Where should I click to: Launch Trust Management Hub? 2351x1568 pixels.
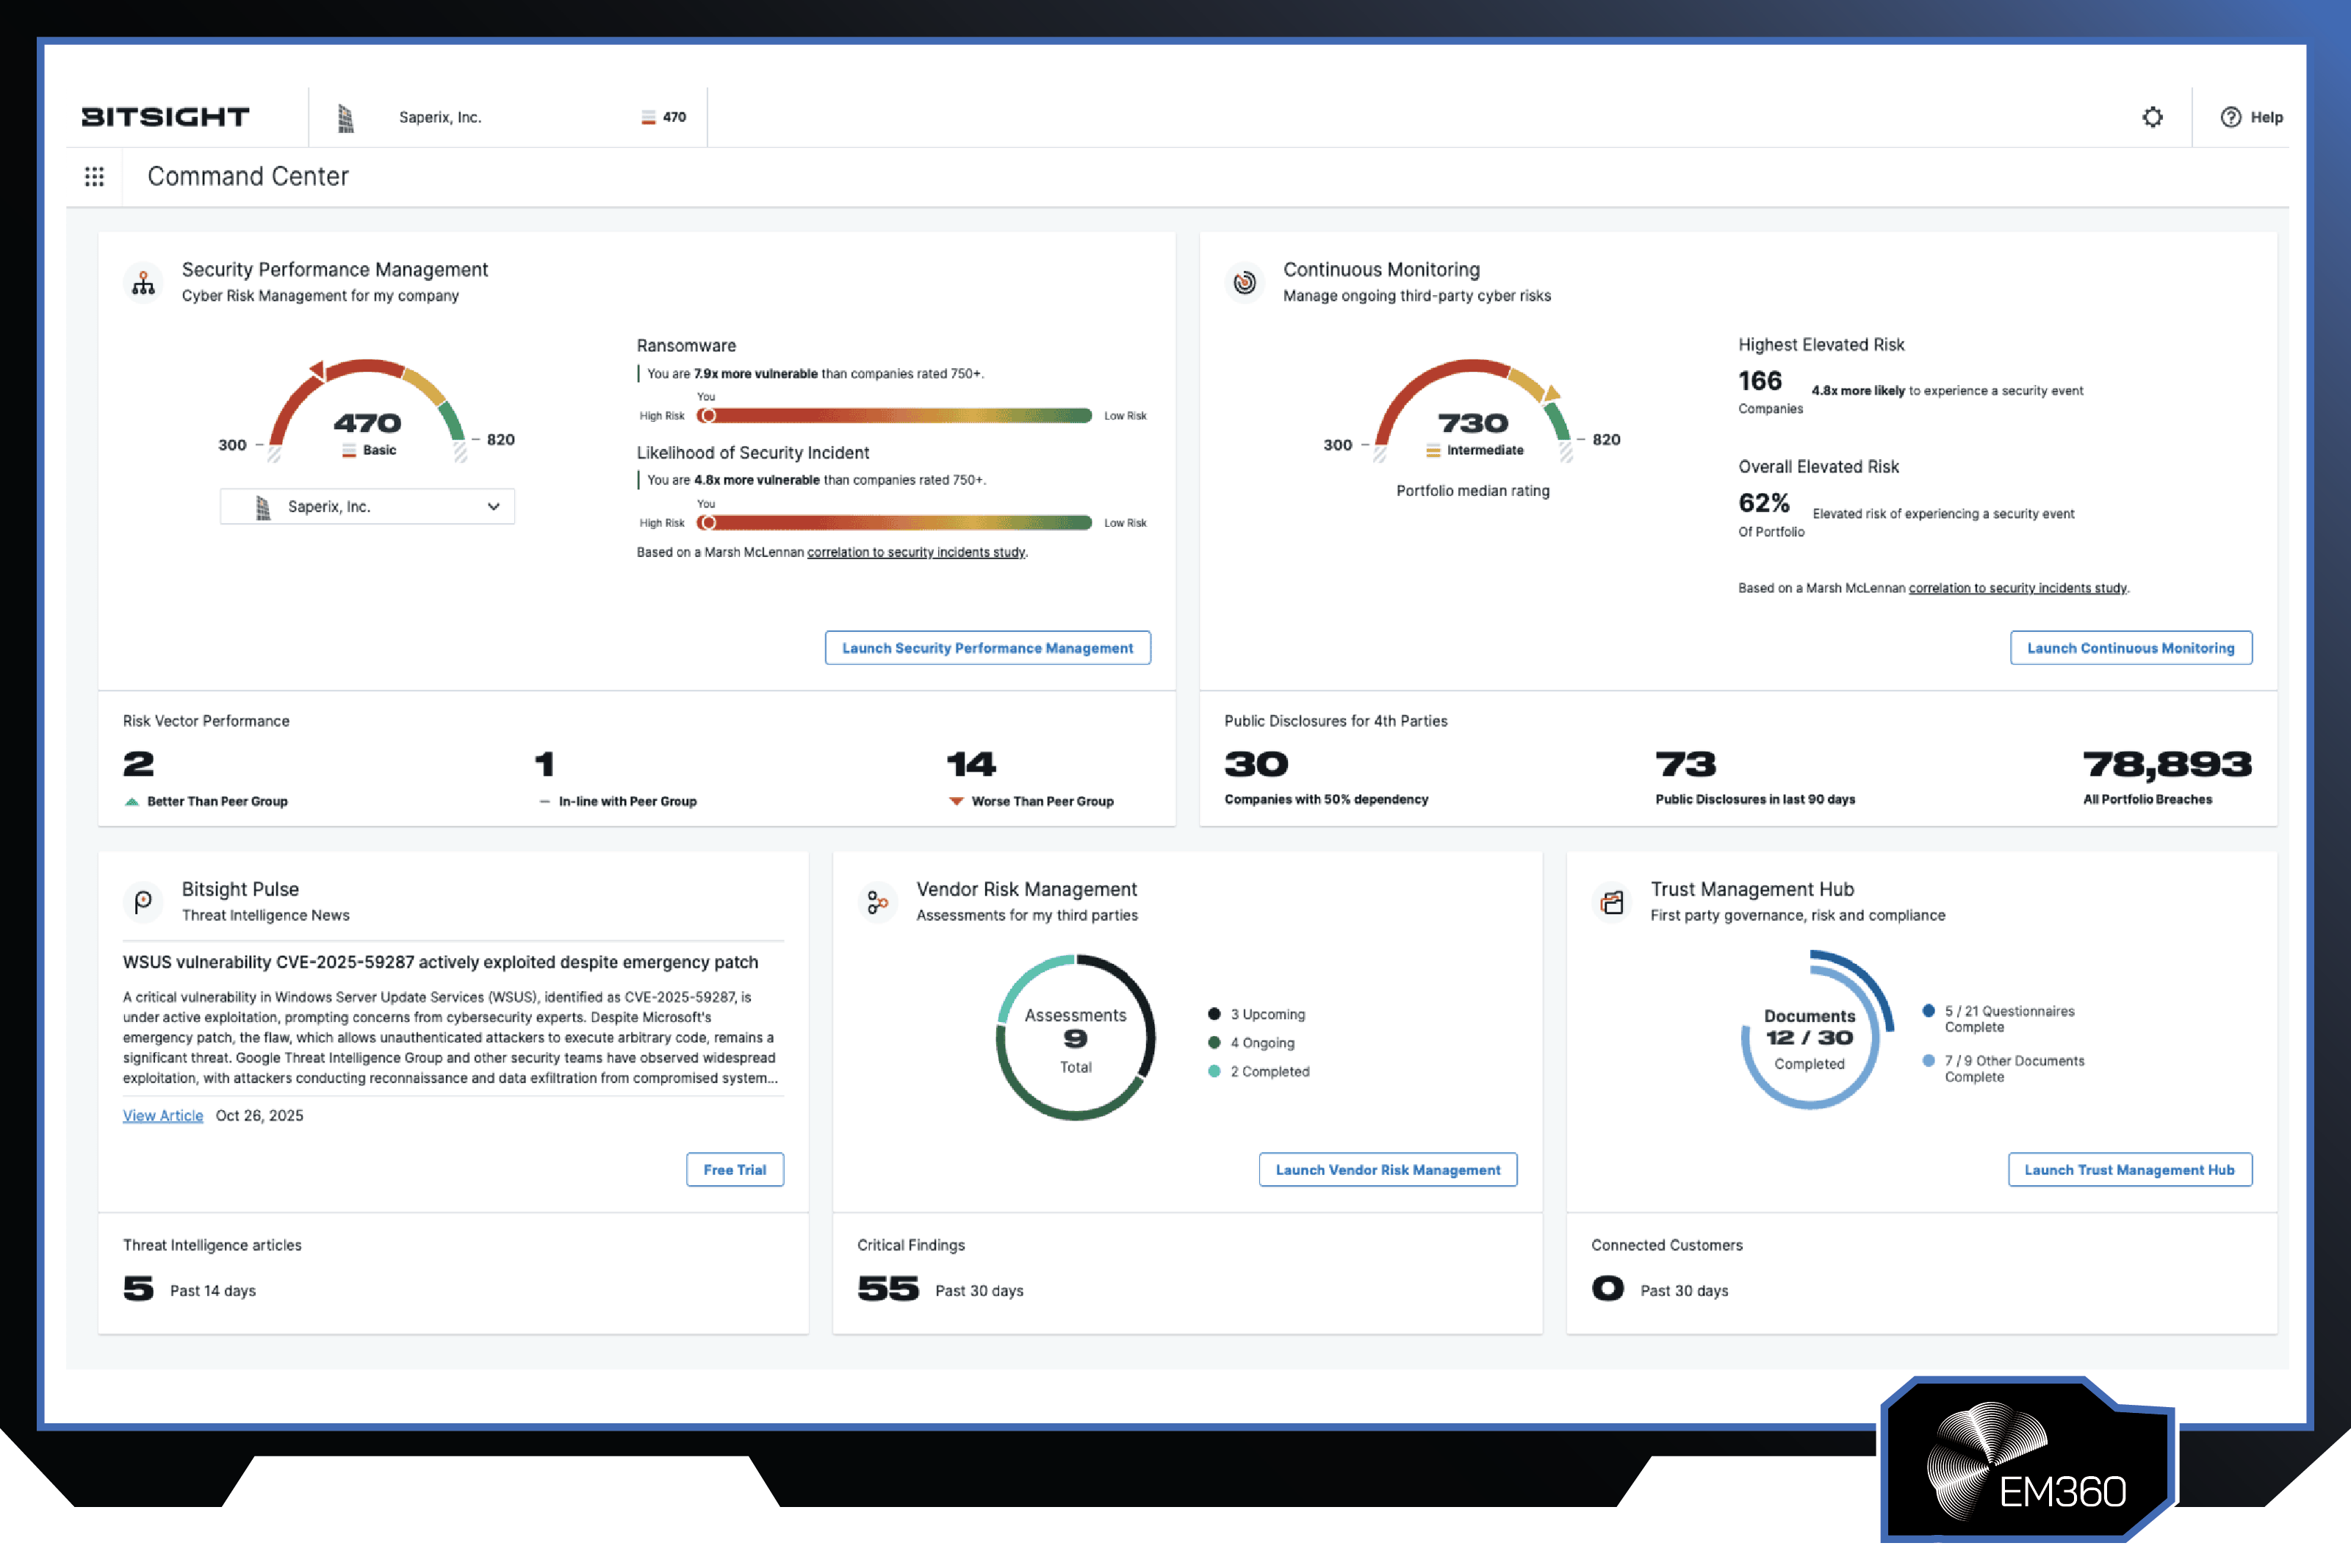pyautogui.click(x=2129, y=1170)
